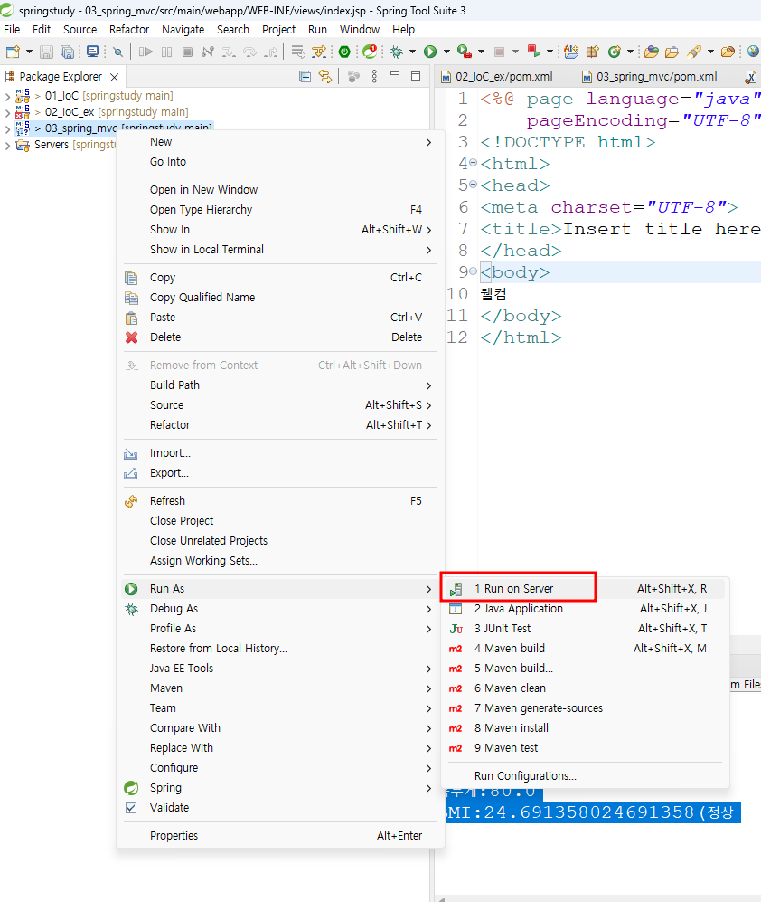Click Copy Qualified Name
This screenshot has width=761, height=902.
point(280,298)
